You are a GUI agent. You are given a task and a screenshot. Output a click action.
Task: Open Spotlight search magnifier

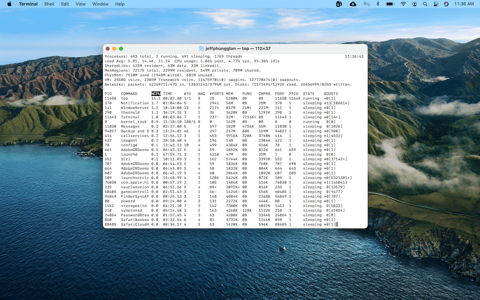point(425,4)
